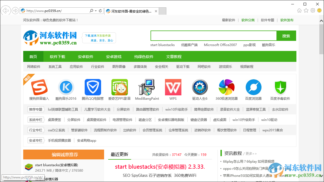The height and width of the screenshot is (182, 324).
Task: Open browser favorites with the star icon
Action: [x=306, y=10]
